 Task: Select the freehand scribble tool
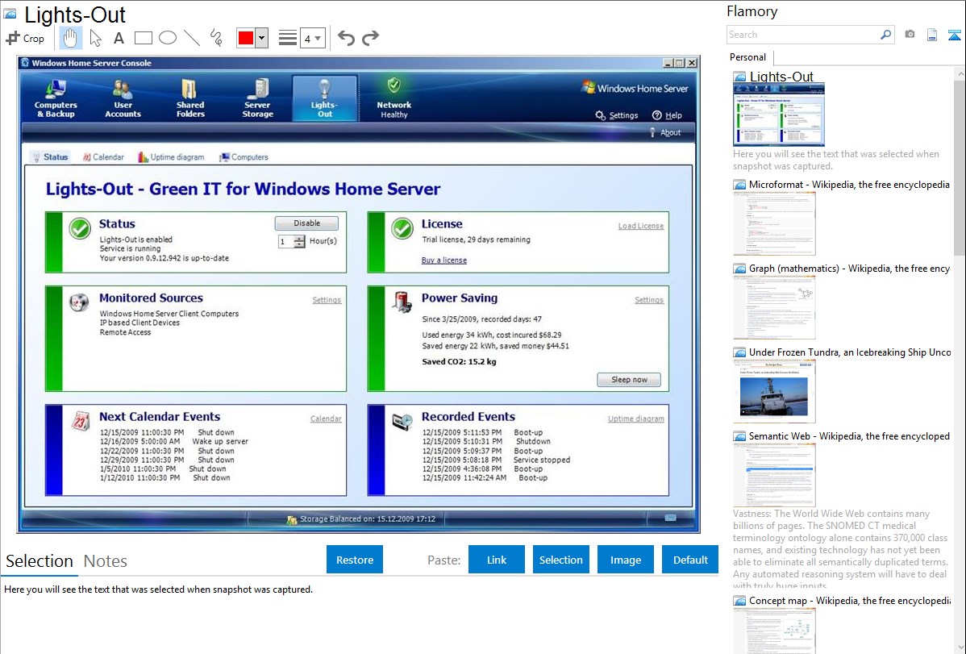click(215, 38)
